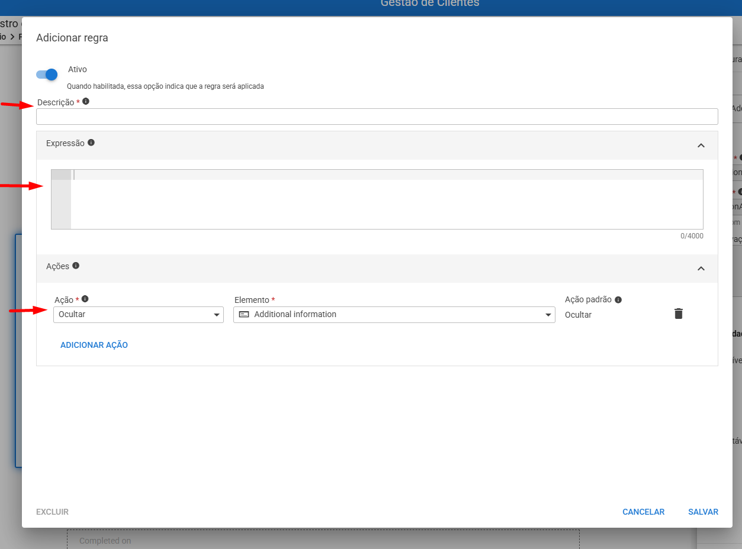Click CANCELAR to close the dialog
742x549 pixels.
[644, 512]
